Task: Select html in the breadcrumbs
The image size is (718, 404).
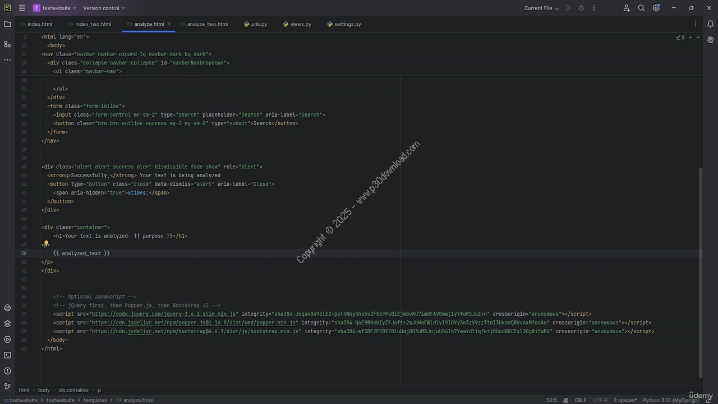Action: point(24,390)
